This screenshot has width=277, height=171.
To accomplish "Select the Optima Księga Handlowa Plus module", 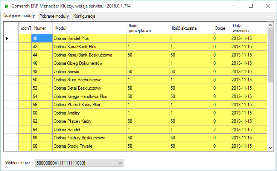I will pos(90,96).
